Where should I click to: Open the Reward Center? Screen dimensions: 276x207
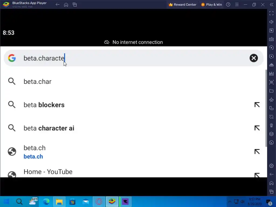pos(182,5)
